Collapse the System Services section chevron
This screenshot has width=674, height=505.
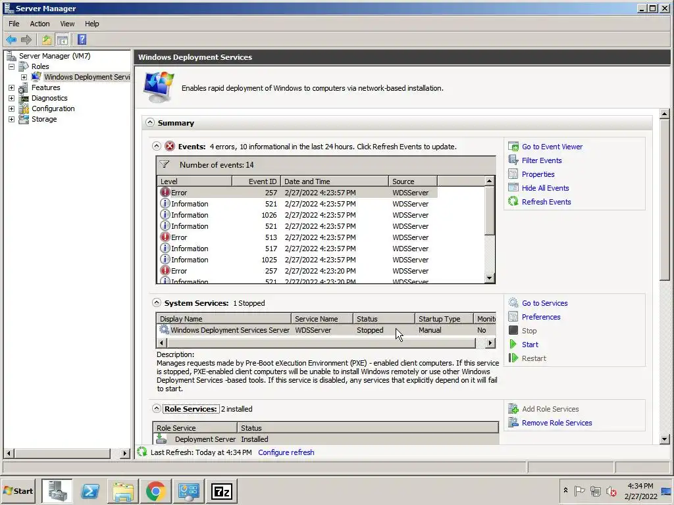tap(157, 302)
